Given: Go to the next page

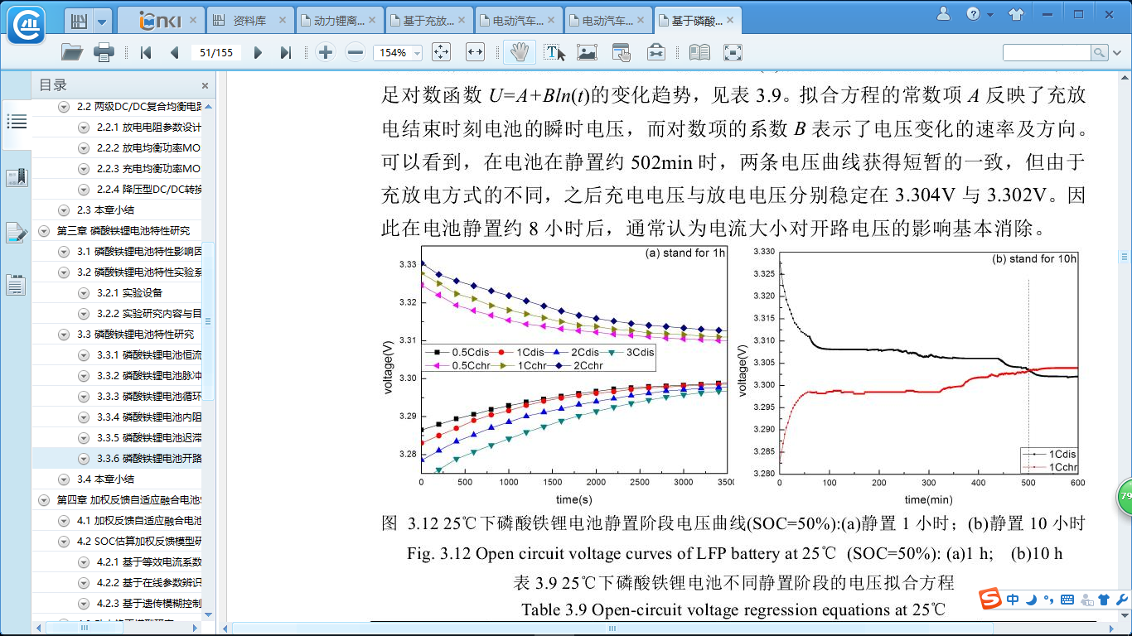Looking at the screenshot, I should (x=258, y=53).
